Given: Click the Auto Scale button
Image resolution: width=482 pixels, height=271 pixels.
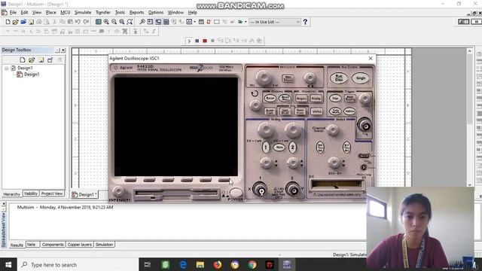Looking at the screenshot, I should point(270,111).
